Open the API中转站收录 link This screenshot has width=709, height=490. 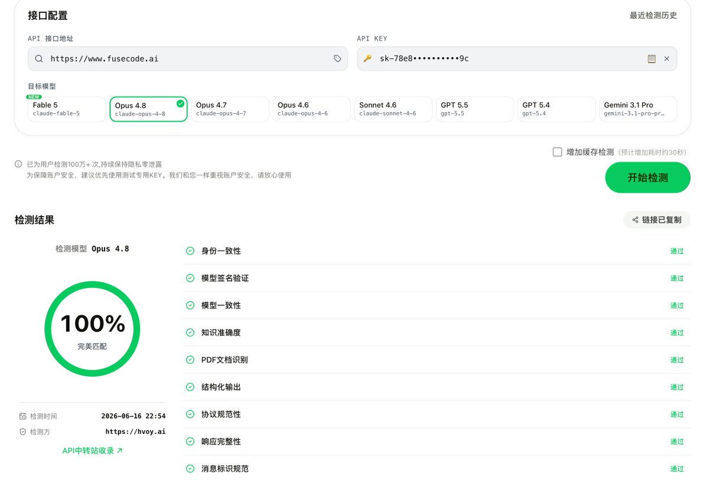pos(93,450)
